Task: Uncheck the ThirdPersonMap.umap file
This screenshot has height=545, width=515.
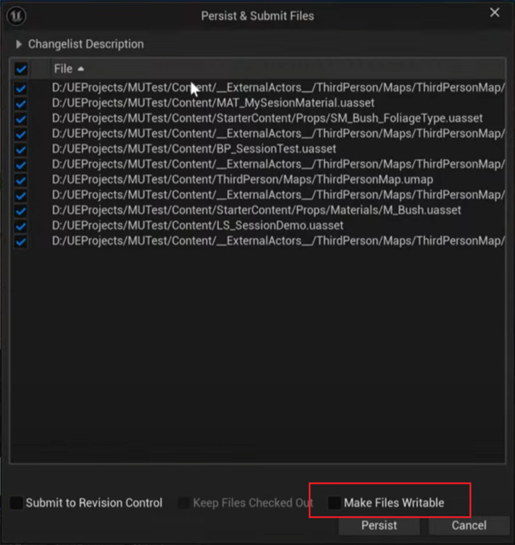Action: coord(20,180)
